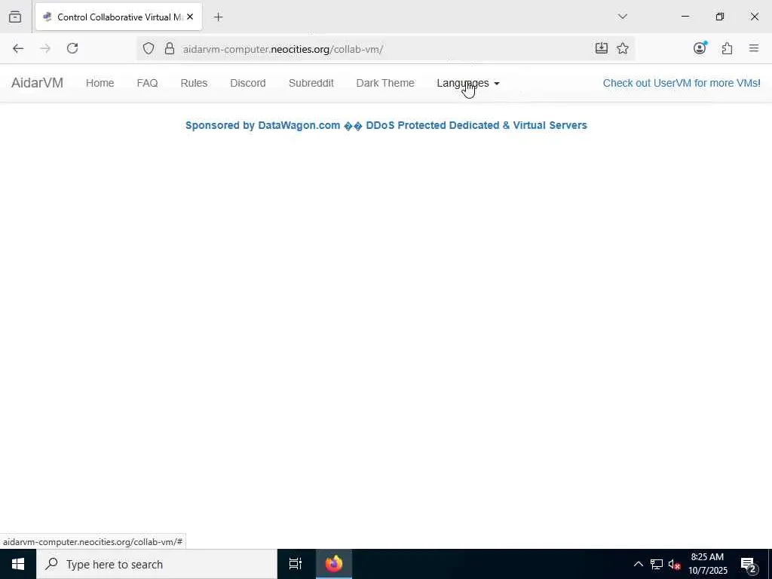
Task: Select the Control Collaborative Virtual Machines tab
Action: point(118,17)
